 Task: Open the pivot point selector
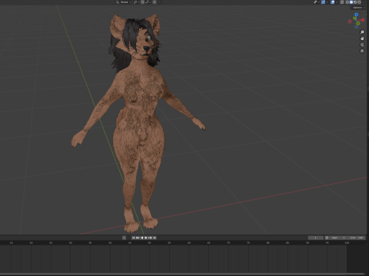coord(136,2)
